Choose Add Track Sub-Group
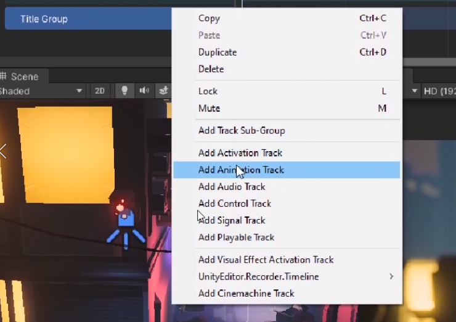Screen dimensions: 456x322 tap(242, 131)
